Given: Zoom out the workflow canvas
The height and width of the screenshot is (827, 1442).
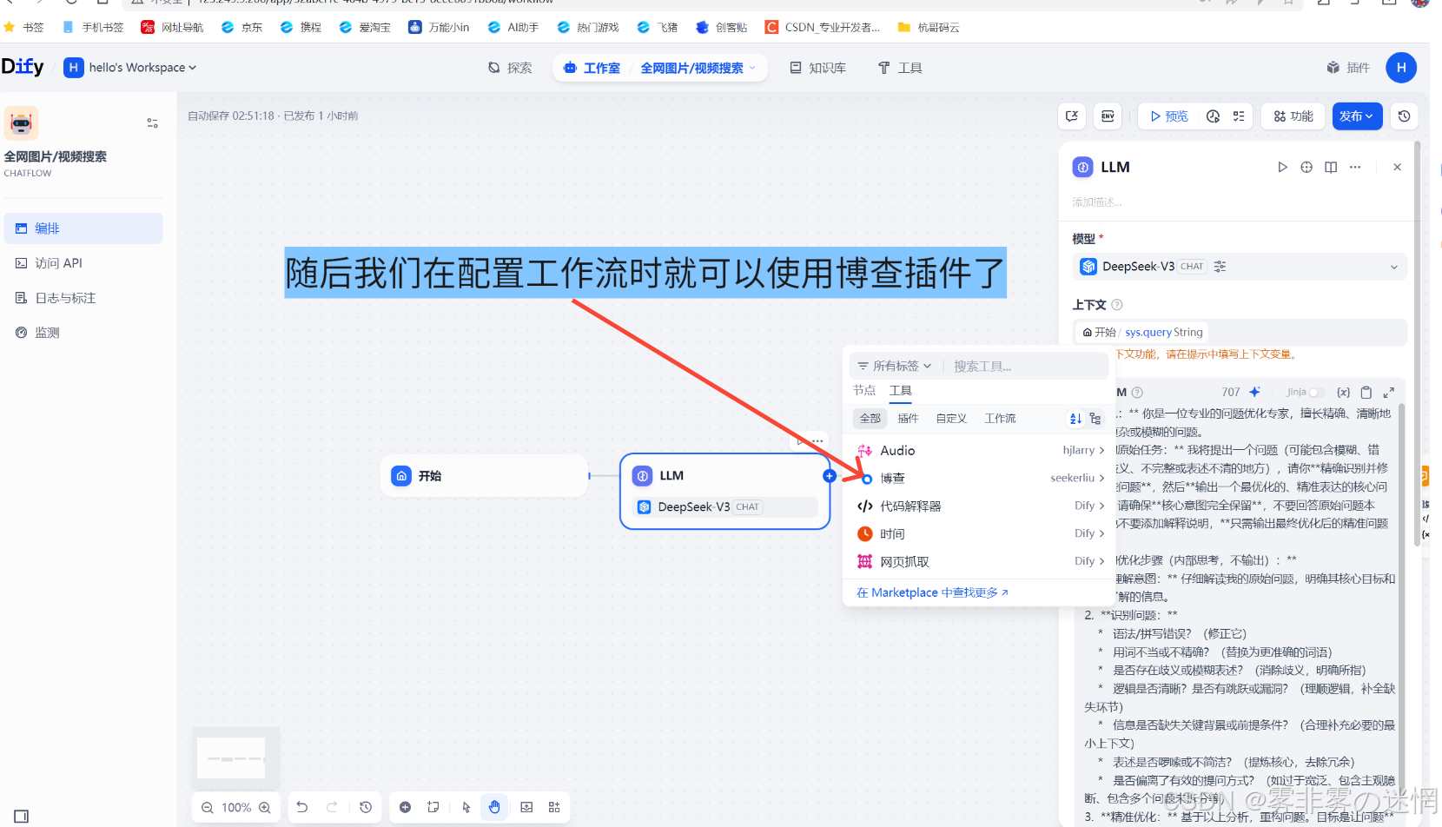Looking at the screenshot, I should pos(207,807).
